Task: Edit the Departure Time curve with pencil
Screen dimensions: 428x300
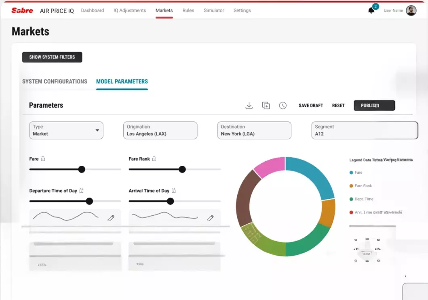Action: point(111,218)
